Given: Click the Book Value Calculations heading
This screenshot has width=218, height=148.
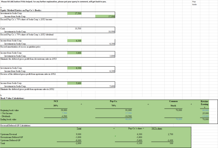Looking at the screenshot, I should (x=12, y=98).
